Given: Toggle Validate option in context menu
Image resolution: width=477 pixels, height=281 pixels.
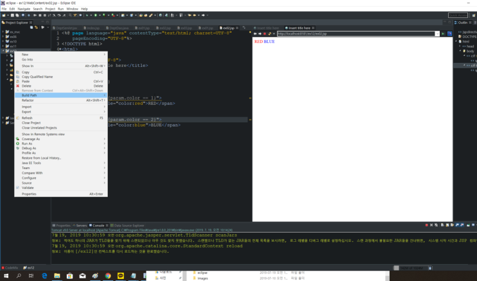Looking at the screenshot, I should 61,188.
